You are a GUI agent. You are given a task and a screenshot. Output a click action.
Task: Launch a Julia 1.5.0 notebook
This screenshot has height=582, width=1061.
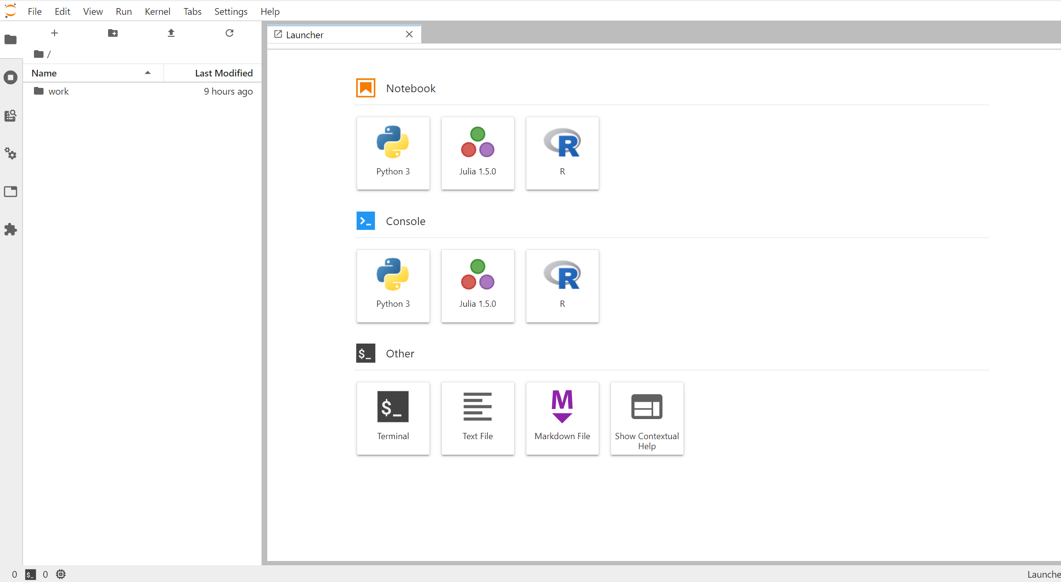478,153
